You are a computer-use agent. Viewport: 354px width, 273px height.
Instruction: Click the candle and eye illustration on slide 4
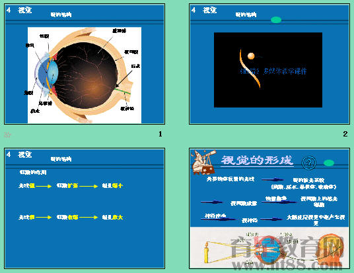coord(269,248)
